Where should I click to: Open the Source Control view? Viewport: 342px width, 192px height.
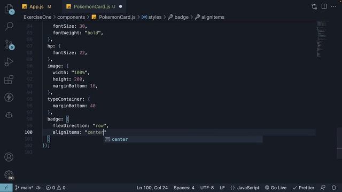click(9, 44)
